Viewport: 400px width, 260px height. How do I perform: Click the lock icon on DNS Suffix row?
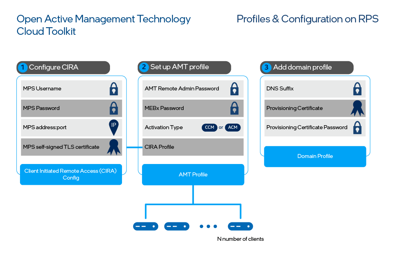tap(357, 89)
